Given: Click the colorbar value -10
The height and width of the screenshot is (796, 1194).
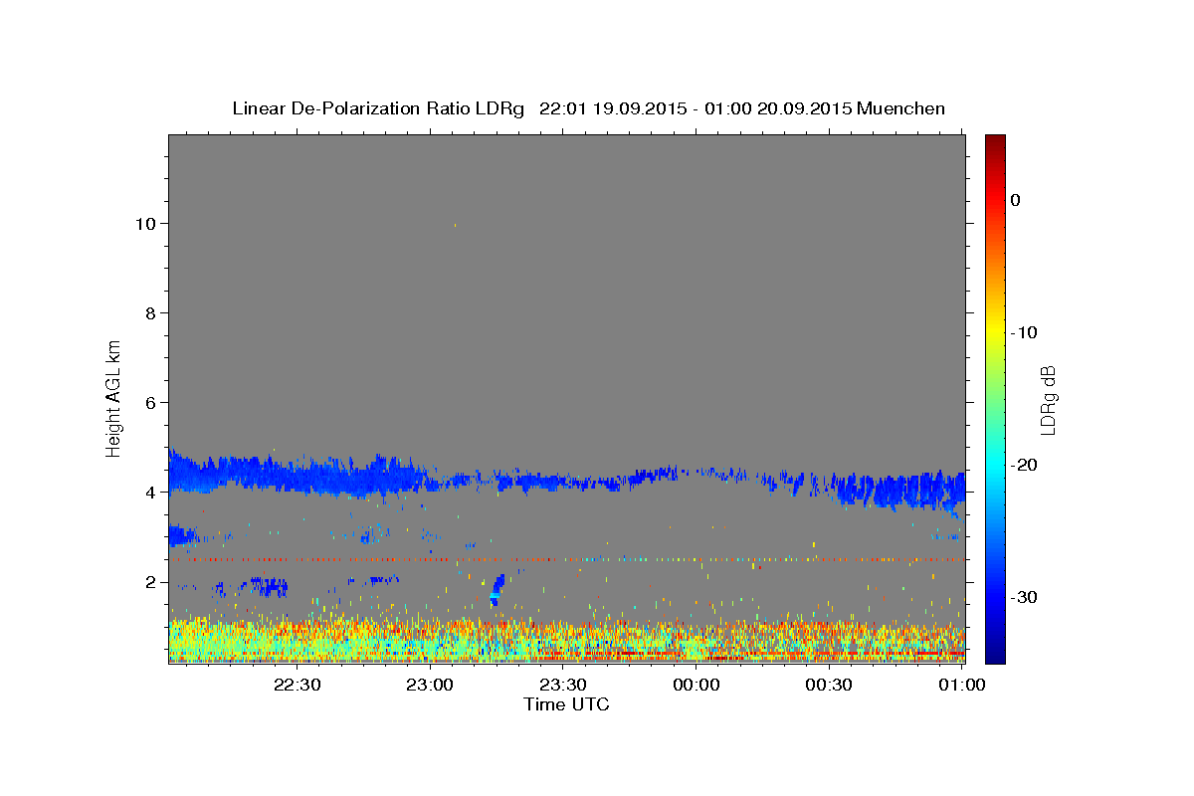Looking at the screenshot, I should pyautogui.click(x=1025, y=332).
